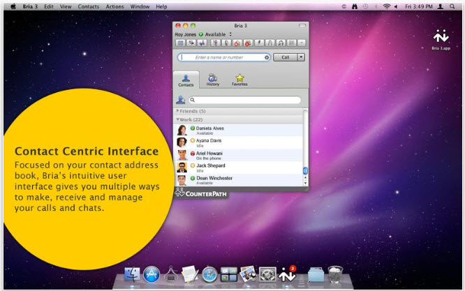The image size is (465, 291).
Task: Open the Contacts menu in the menu bar
Action: (x=89, y=6)
